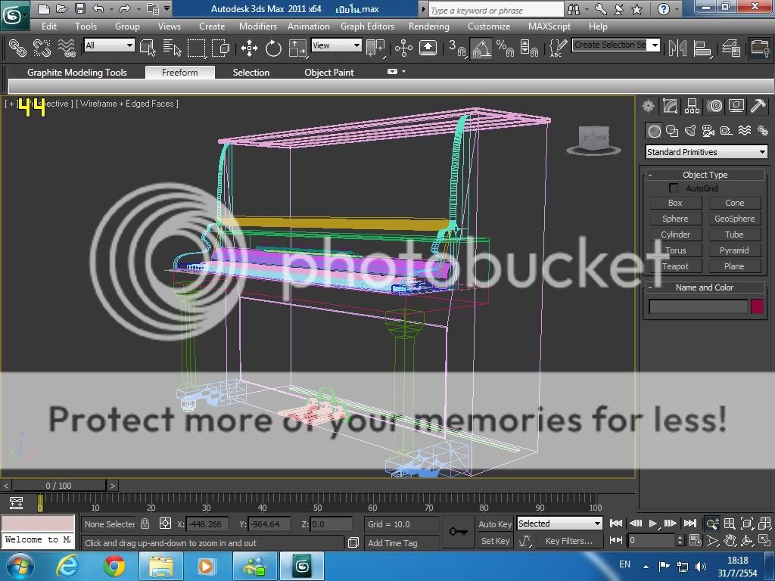Select the Select and Link tool
The image size is (775, 581).
[18, 48]
